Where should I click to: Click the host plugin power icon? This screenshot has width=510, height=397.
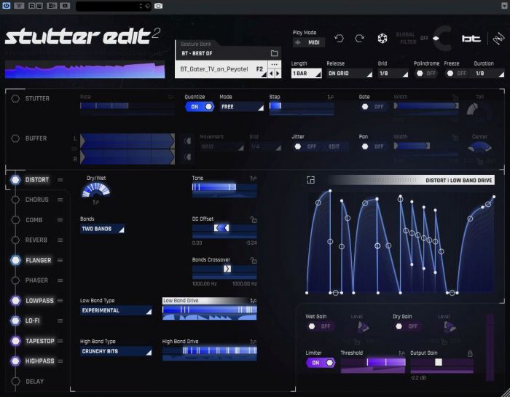[x=6, y=6]
